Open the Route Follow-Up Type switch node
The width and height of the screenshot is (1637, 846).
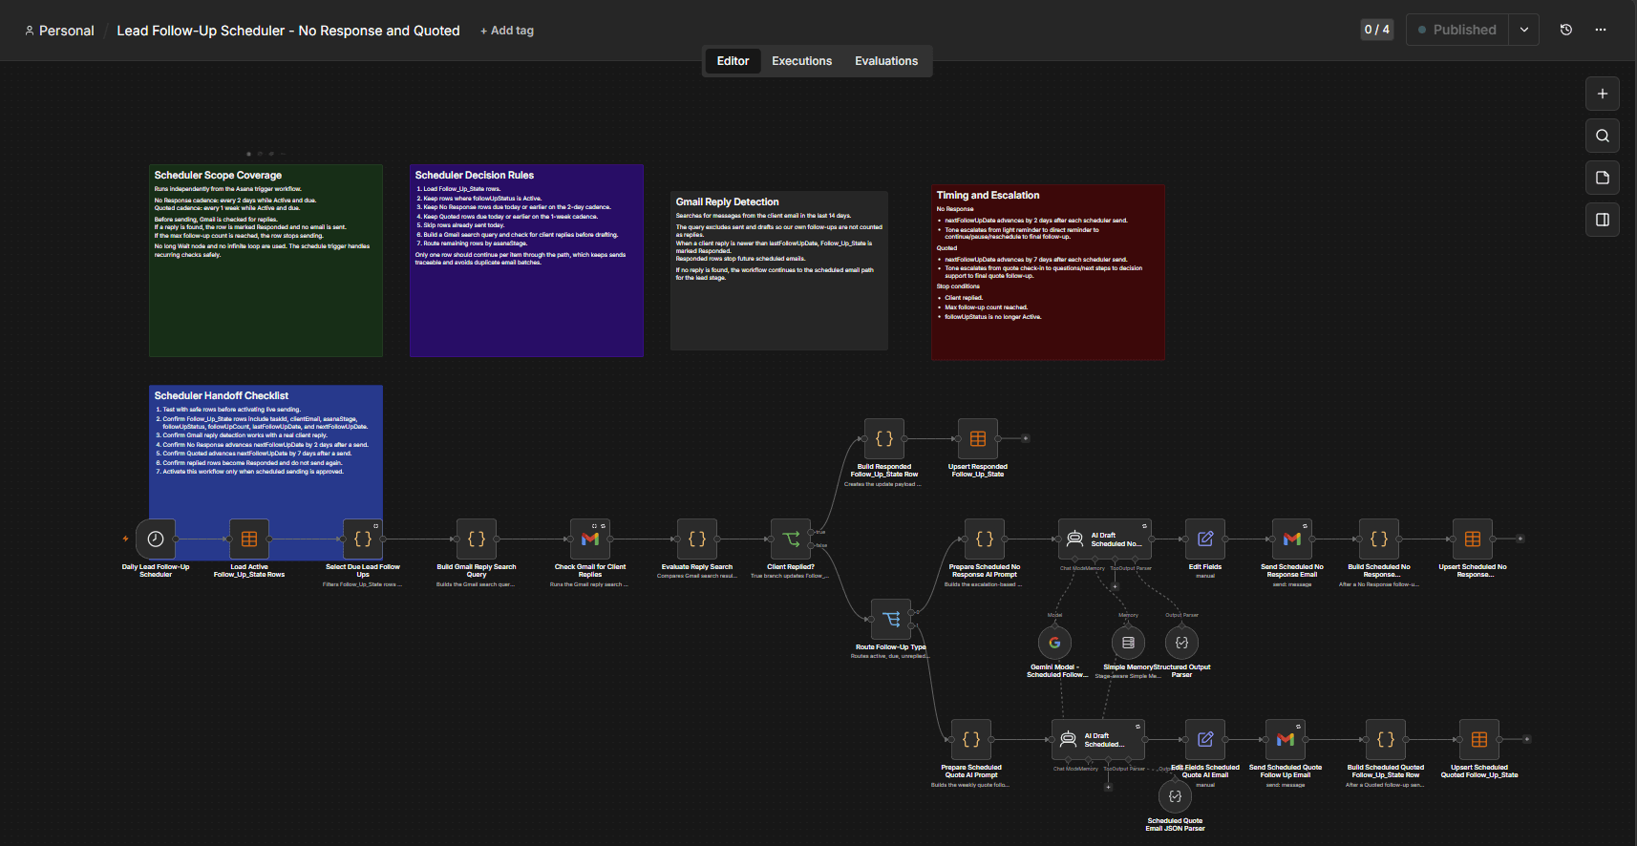tap(891, 620)
